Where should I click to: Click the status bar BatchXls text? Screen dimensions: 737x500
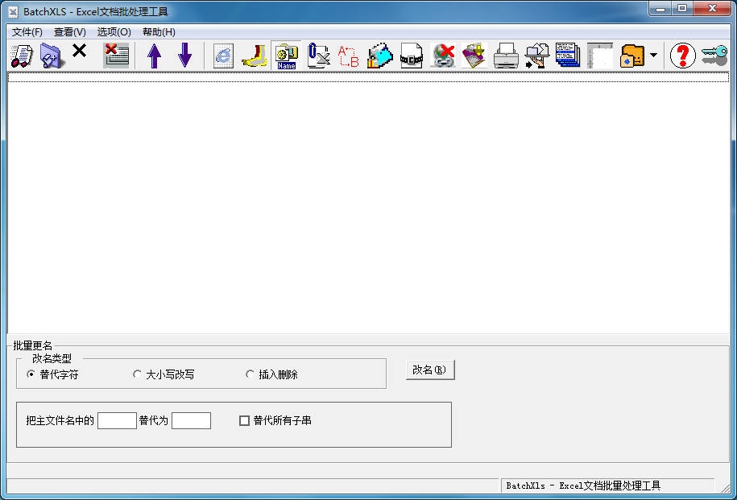(583, 486)
